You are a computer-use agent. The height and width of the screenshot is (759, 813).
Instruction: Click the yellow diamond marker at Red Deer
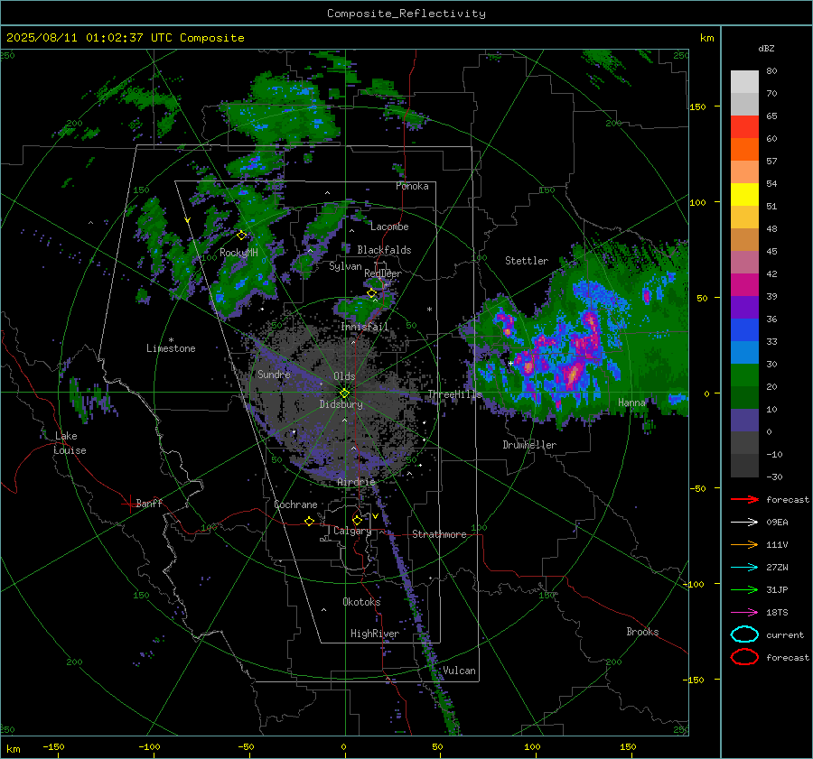371,293
